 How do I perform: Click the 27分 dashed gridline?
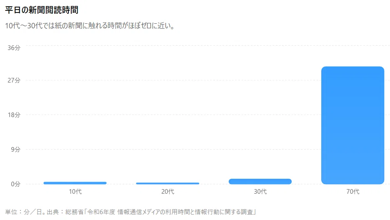point(207,80)
